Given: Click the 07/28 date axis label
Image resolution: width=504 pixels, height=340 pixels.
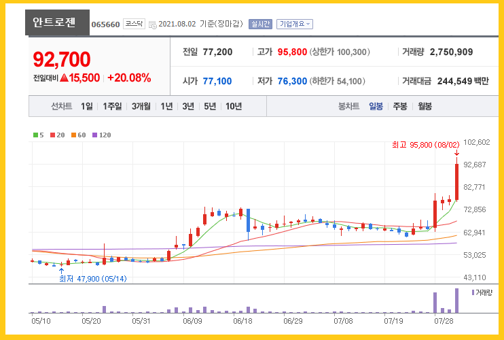Looking at the screenshot, I should (444, 321).
